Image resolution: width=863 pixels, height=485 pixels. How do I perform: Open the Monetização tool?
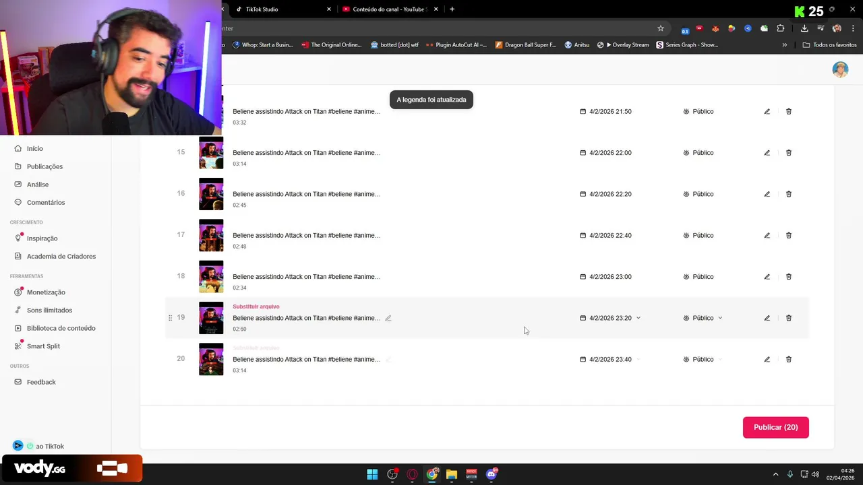pyautogui.click(x=40, y=292)
